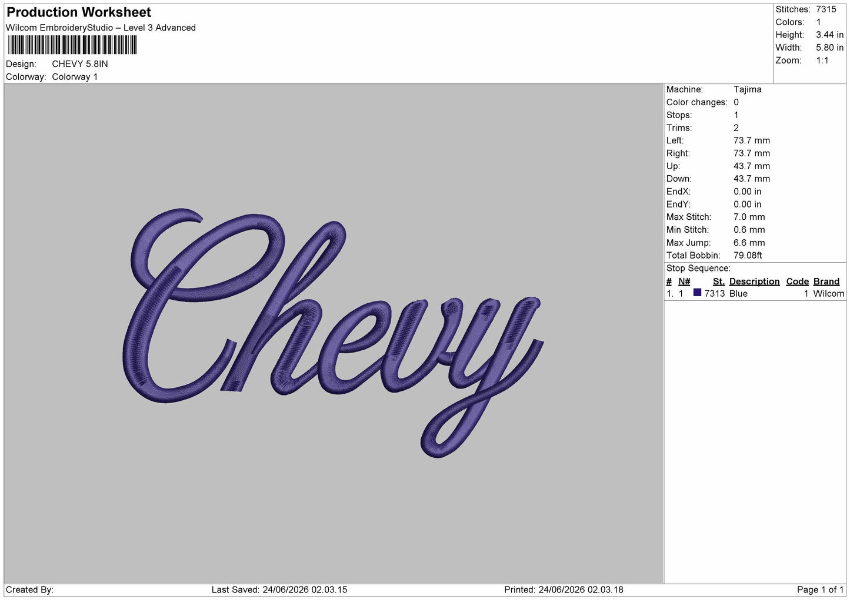Click the 'Blue' description in stop row
The height and width of the screenshot is (600, 850).
[738, 294]
